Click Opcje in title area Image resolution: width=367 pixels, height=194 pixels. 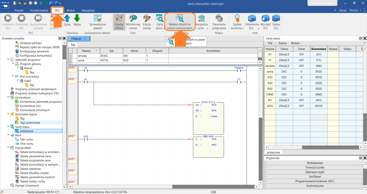click(x=343, y=10)
